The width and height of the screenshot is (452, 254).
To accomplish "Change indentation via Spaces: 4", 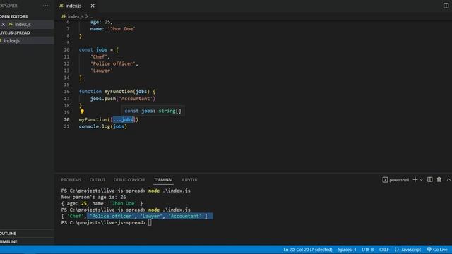I will [x=347, y=250].
